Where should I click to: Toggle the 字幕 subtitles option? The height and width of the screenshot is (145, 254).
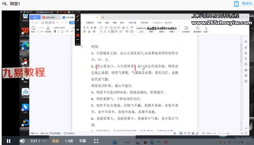pos(82,141)
